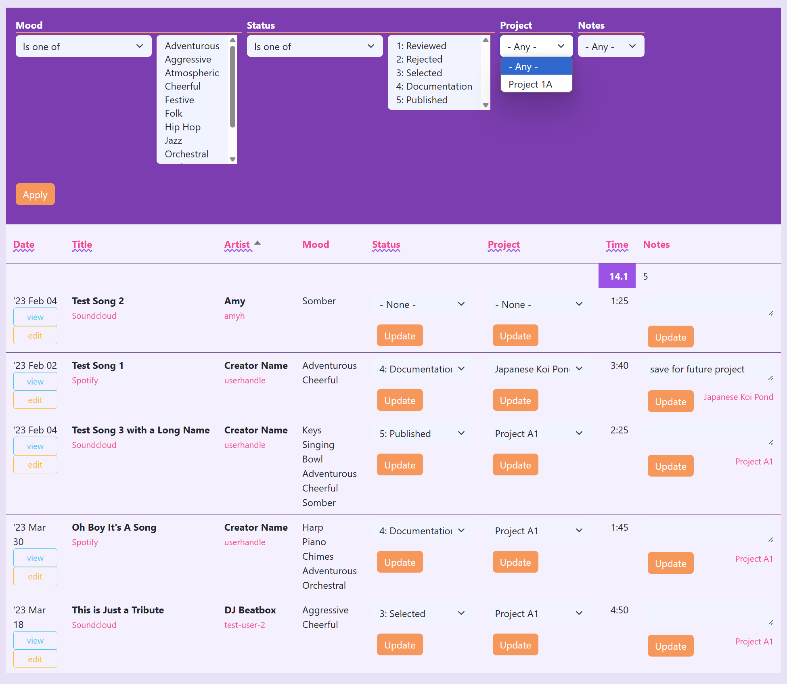Click artist name 'DJ Beatbox'
Image resolution: width=787 pixels, height=684 pixels.
tap(250, 610)
